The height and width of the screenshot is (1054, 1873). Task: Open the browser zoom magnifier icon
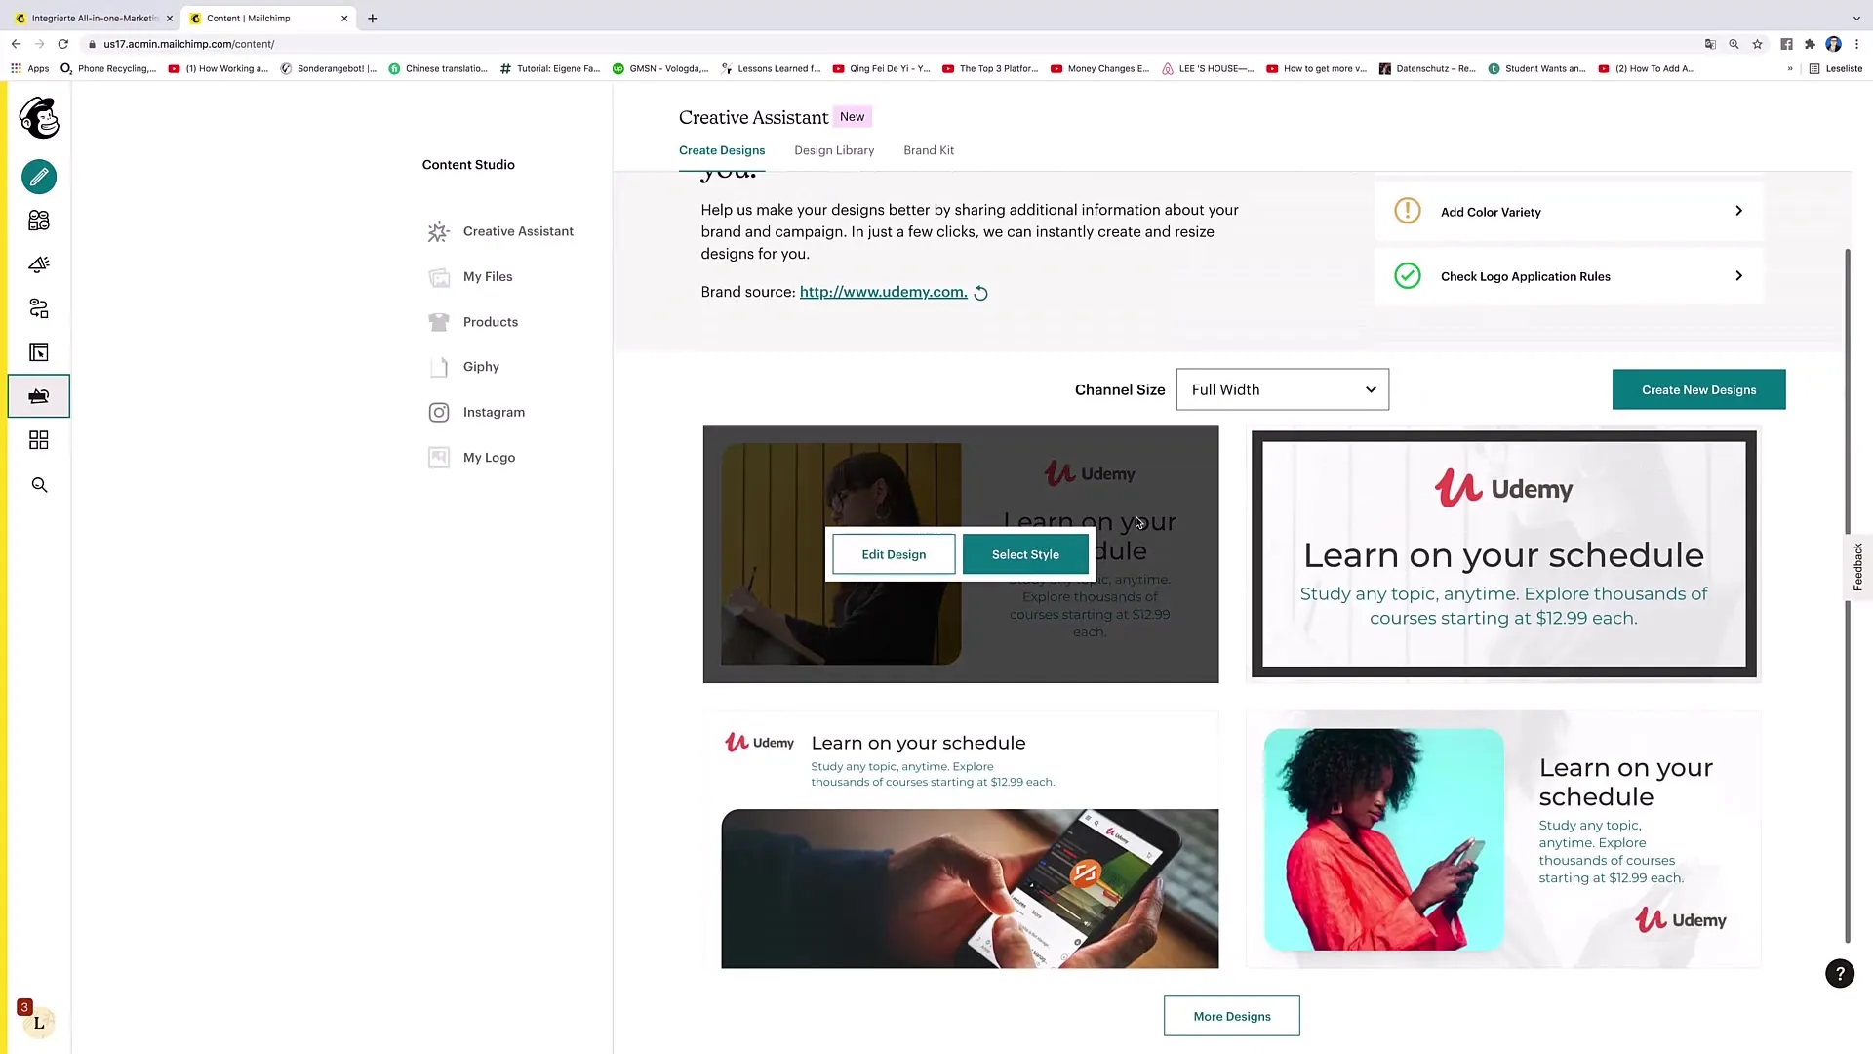(x=1734, y=44)
